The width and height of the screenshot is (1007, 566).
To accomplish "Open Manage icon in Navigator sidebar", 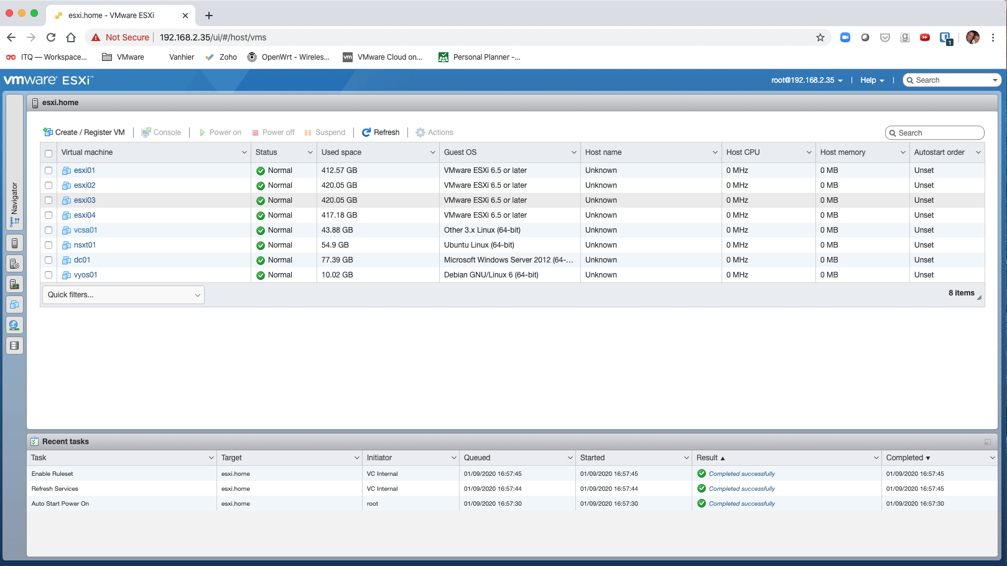I will (x=14, y=264).
